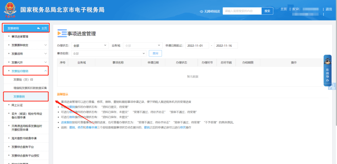This screenshot has width=337, height=164.
Task: Select 事项进度管理 in the sidebar
Action: 20,37
